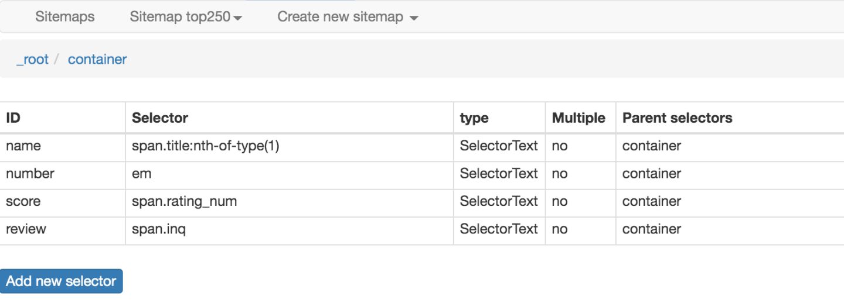The image size is (844, 303).
Task: Click the SelectorText type of score row
Action: click(498, 201)
